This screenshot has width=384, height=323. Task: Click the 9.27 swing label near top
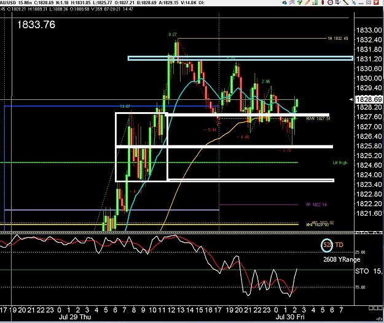tap(173, 34)
